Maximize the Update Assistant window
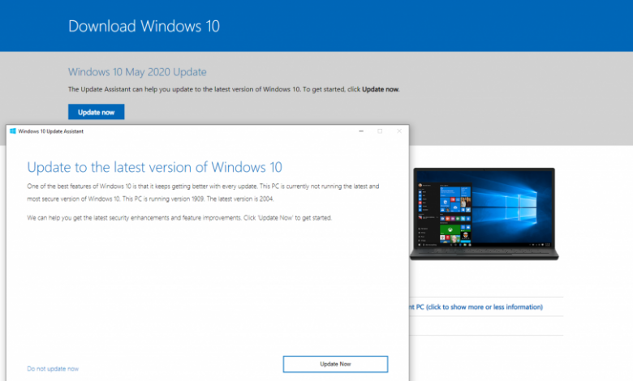The image size is (633, 381). [380, 131]
